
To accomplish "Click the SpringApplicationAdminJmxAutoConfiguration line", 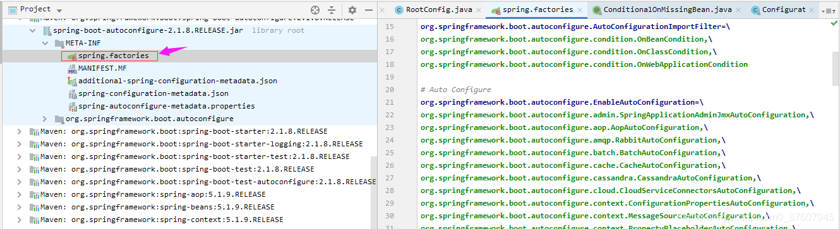I will (617, 115).
